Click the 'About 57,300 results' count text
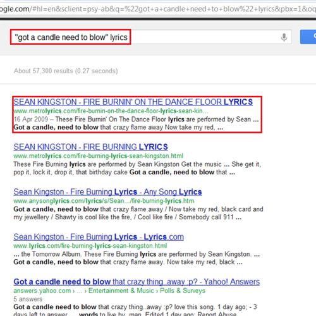Image resolution: width=316 pixels, height=316 pixels. (x=66, y=71)
